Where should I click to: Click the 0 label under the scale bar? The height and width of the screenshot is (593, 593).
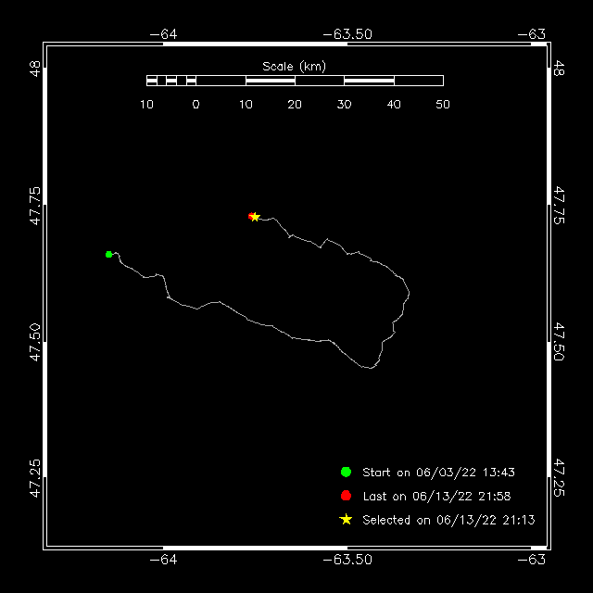point(196,105)
